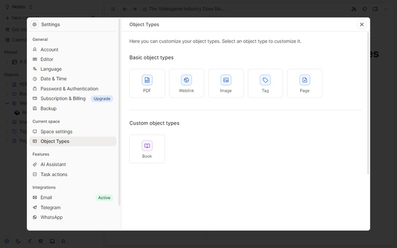This screenshot has width=397, height=248.
Task: Open Date & Time settings
Action: tap(73, 79)
